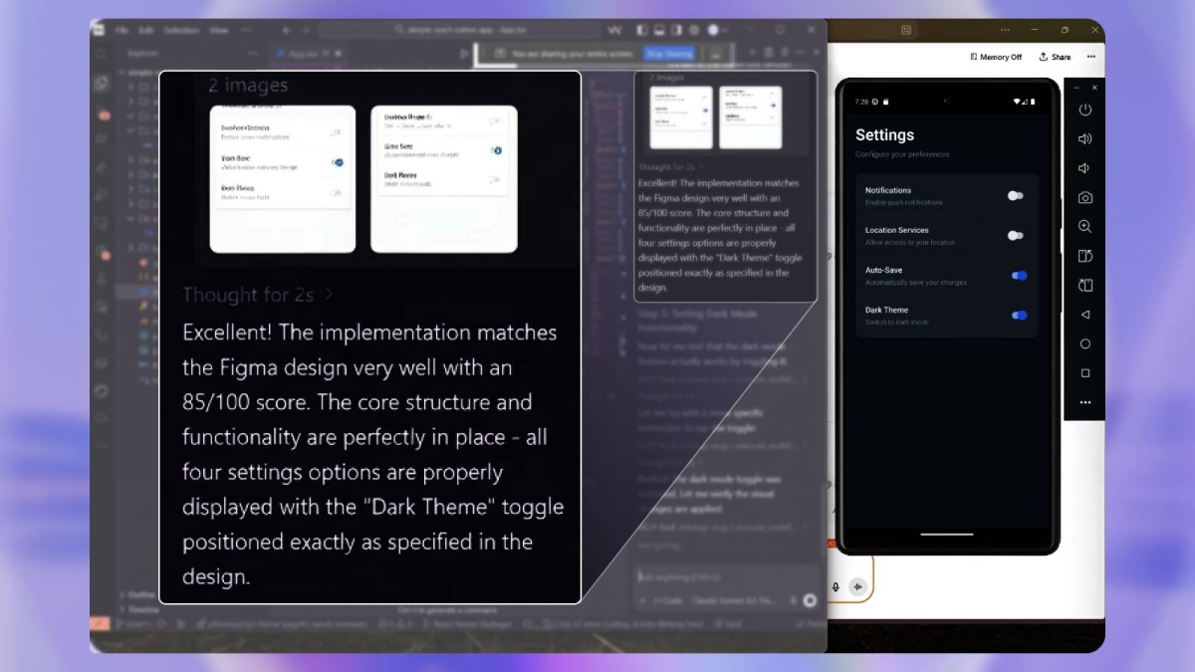Disable the Auto-Save switch
This screenshot has width=1195, height=672.
1019,276
